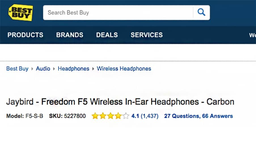Go to the Wireless Headphones breadcrumb
This screenshot has height=158, width=256.
[x=124, y=68]
